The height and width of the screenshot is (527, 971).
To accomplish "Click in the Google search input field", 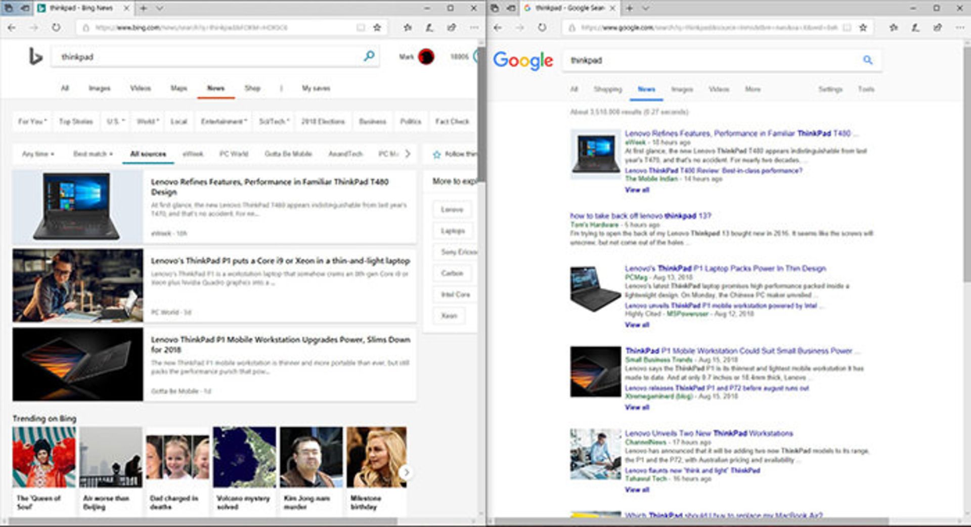I will point(708,60).
